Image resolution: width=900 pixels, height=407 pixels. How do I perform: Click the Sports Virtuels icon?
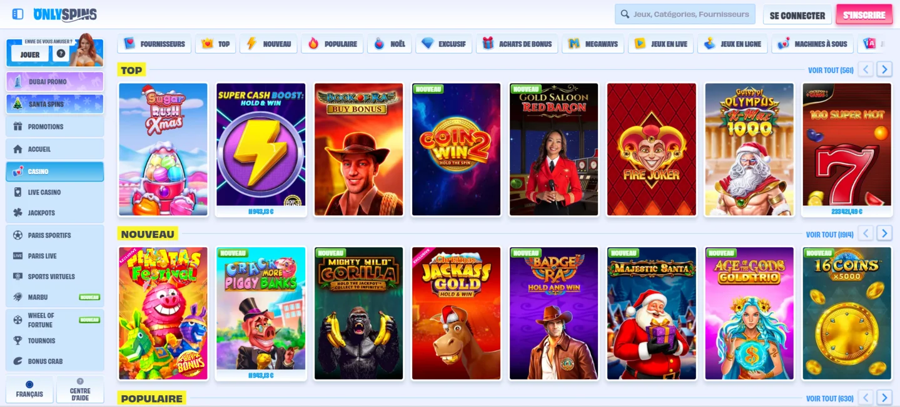(x=18, y=277)
